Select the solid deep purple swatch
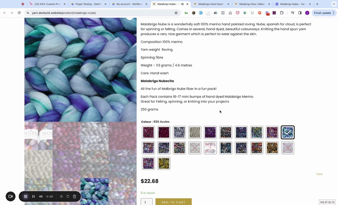Screen dimensions: 338x205 coord(210,132)
